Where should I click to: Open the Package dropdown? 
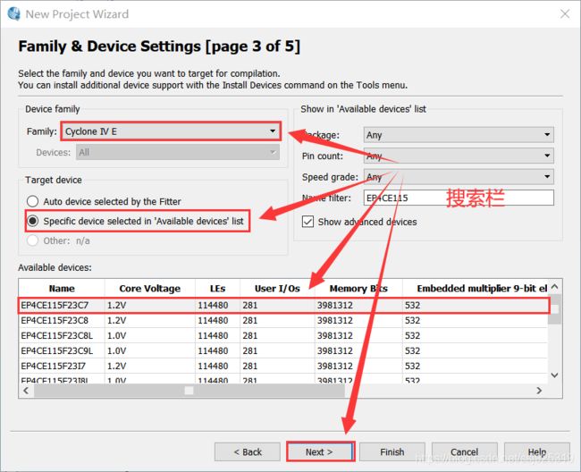tap(459, 135)
